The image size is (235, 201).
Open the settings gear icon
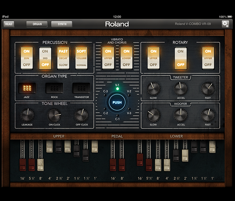click(x=225, y=24)
